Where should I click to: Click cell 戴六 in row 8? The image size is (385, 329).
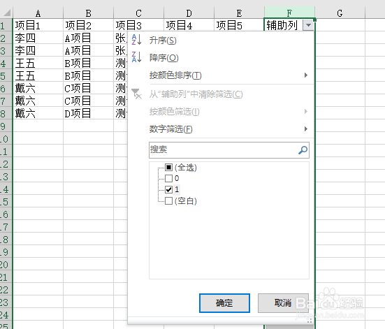tap(38, 113)
